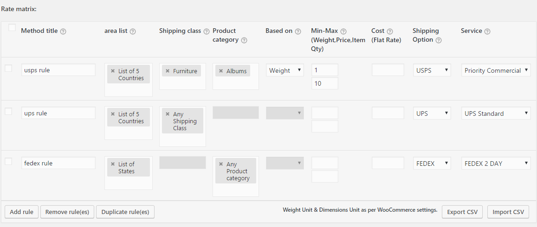Check the select-all header checkbox
Viewport: 537px width, 227px height.
[12, 28]
